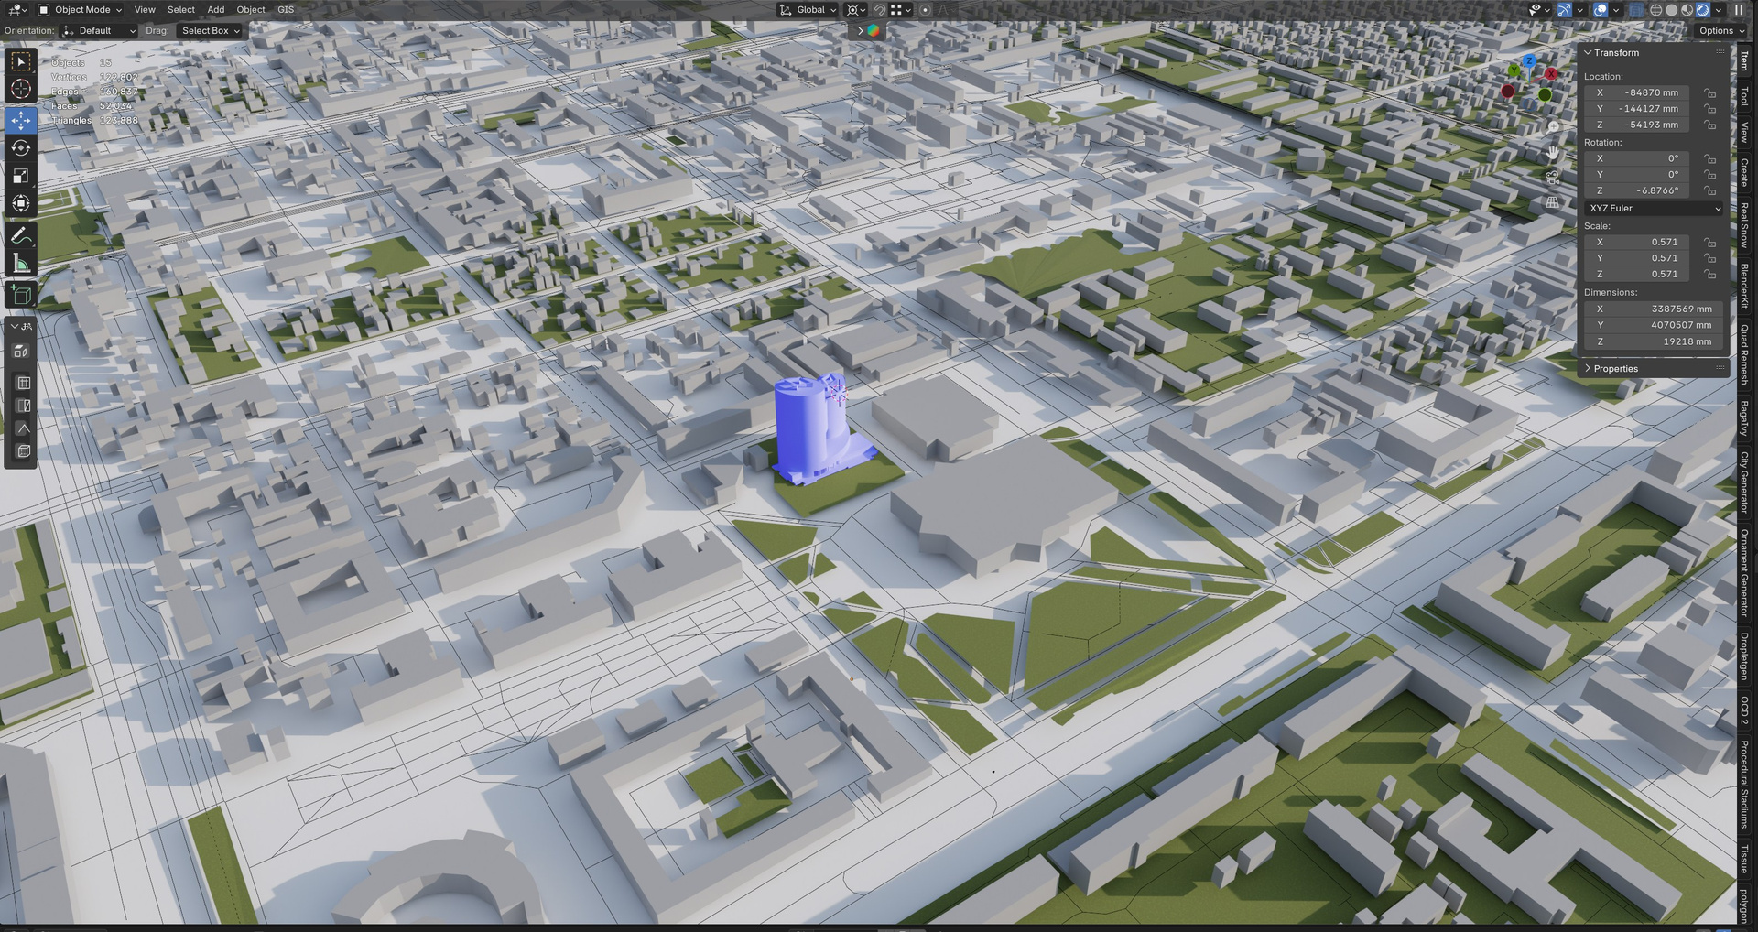Switch to the City Generator sidebar tab
The height and width of the screenshot is (932, 1758).
tap(1744, 482)
